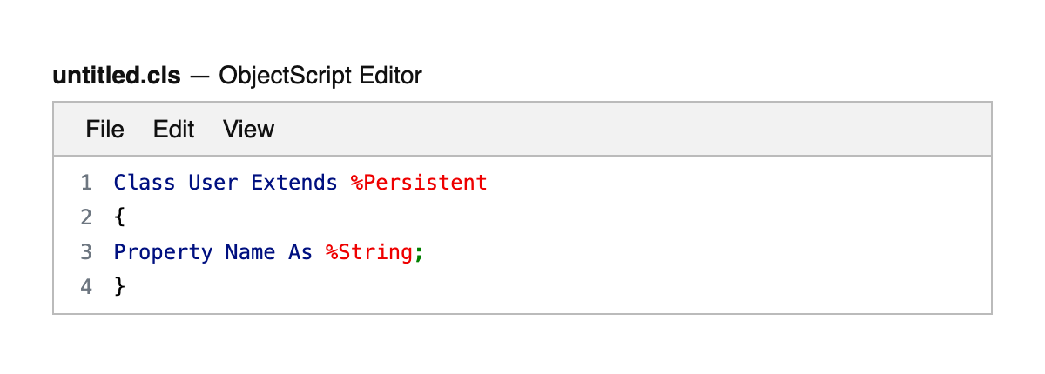Click the Property keyword
This screenshot has width=1045, height=374.
163,252
